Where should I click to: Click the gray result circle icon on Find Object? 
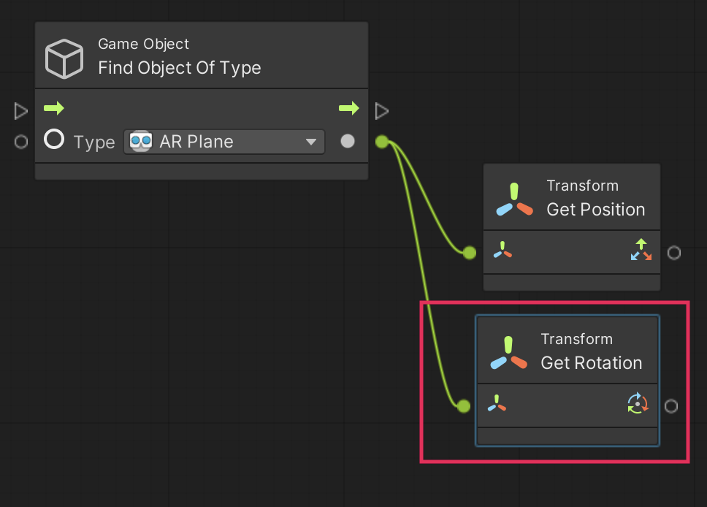(x=348, y=141)
